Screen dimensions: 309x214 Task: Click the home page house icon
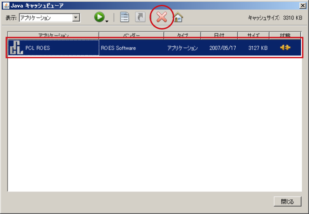178,18
